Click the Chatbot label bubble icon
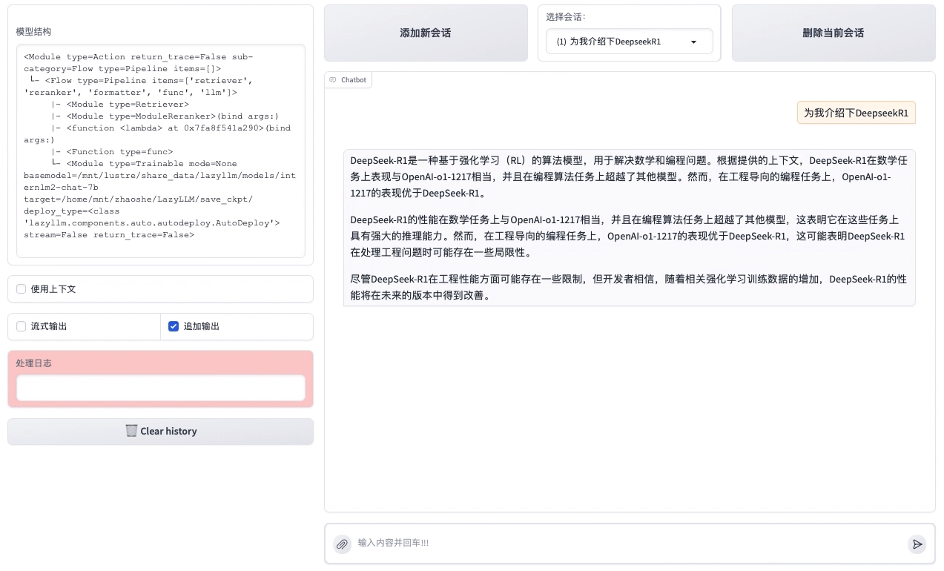 pos(333,80)
